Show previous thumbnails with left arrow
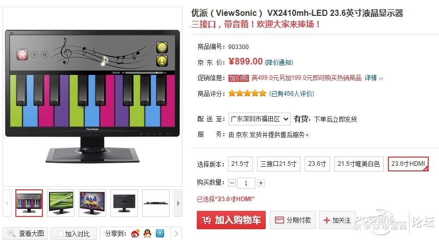This screenshot has width=439, height=240. (7, 203)
